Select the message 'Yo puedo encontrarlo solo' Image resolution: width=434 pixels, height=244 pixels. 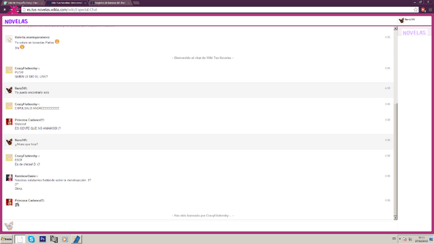point(32,92)
